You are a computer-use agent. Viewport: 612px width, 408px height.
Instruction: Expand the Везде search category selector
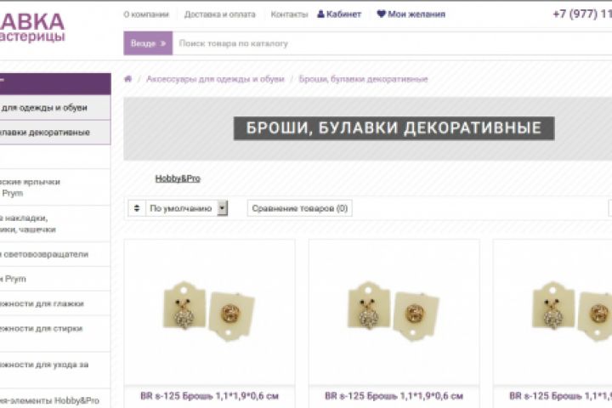[x=148, y=43]
